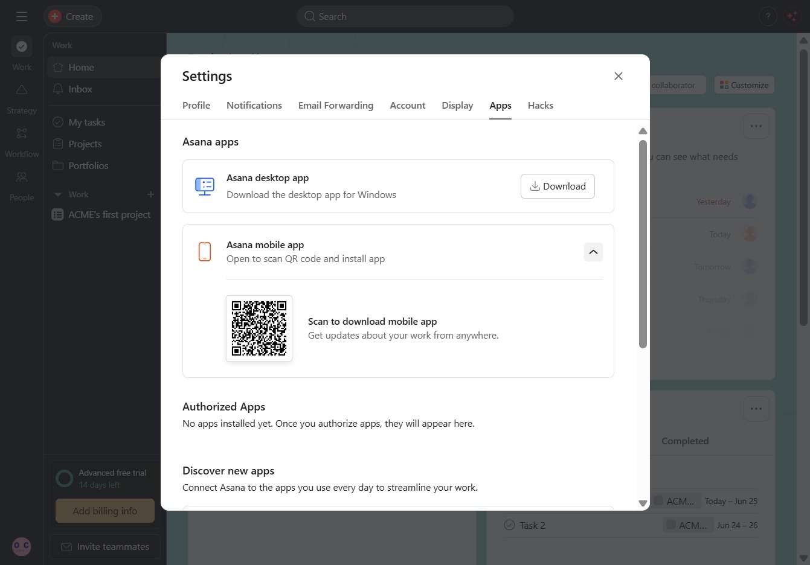The height and width of the screenshot is (565, 810).
Task: Open the help question mark icon
Action: point(768,17)
